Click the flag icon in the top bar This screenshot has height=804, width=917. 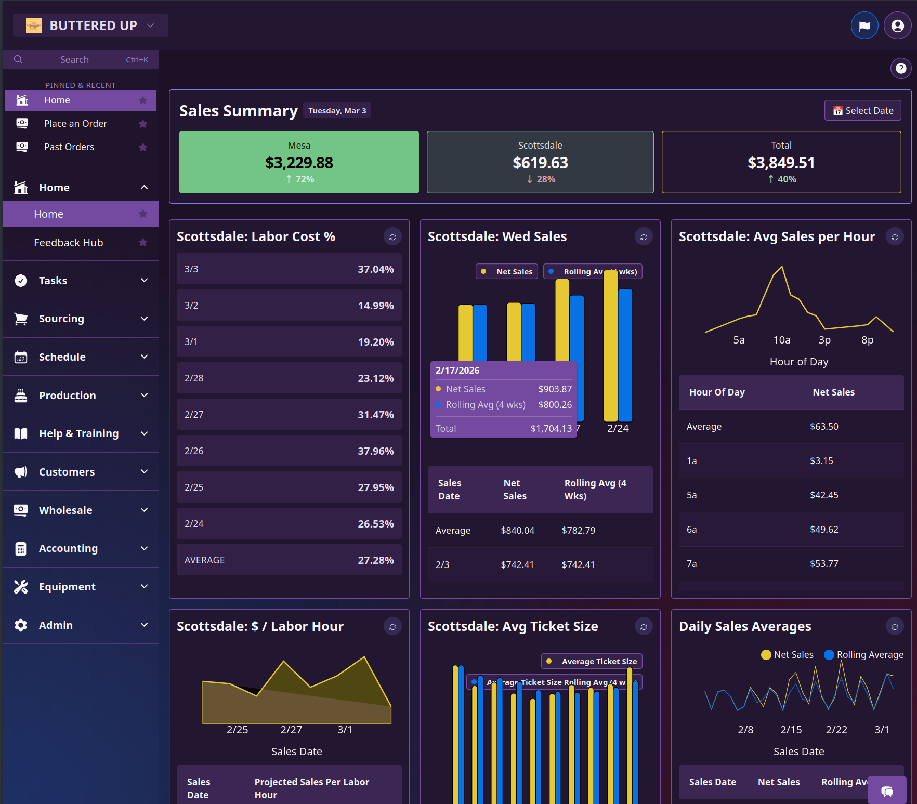864,25
